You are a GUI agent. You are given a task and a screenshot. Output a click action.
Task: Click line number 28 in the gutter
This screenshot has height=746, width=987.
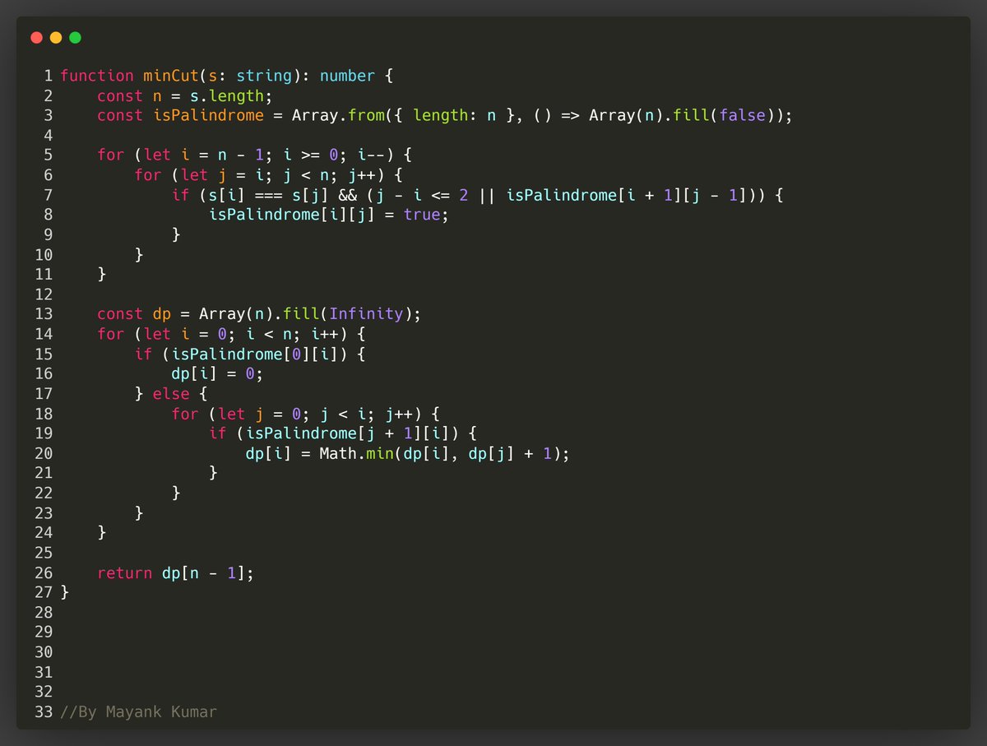[x=44, y=613]
